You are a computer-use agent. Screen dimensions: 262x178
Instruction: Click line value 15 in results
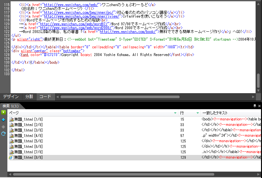(x=182, y=119)
